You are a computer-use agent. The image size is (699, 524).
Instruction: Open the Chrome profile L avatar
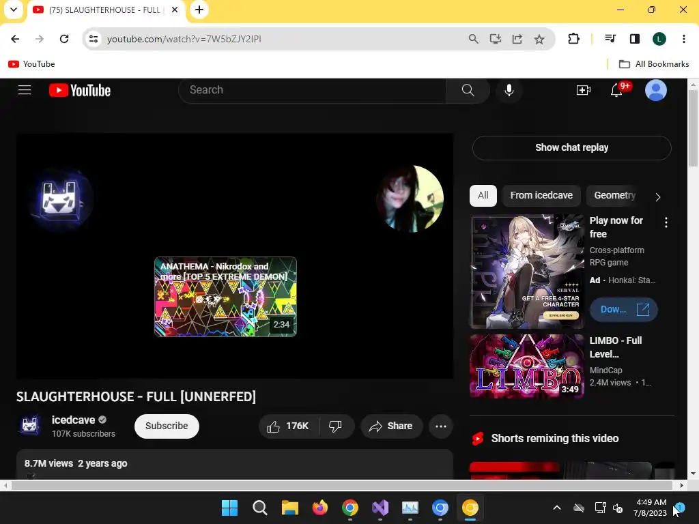659,39
